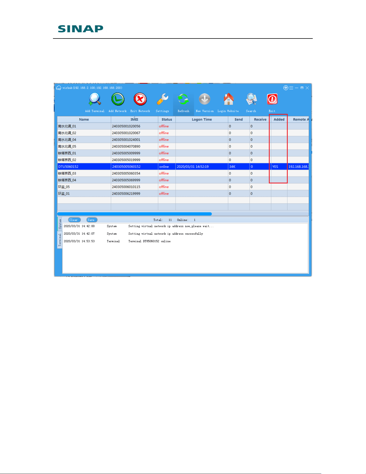Click log entry Setting virtual network ip address sucessfully
Screen dimensions: 366x474
click(x=166, y=234)
